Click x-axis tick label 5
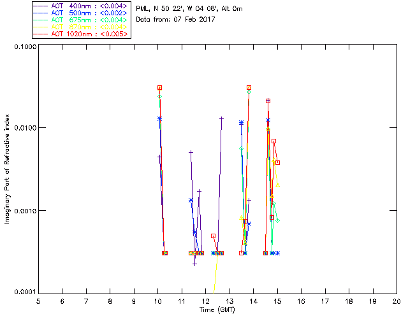The height and width of the screenshot is (326, 408). click(38, 301)
